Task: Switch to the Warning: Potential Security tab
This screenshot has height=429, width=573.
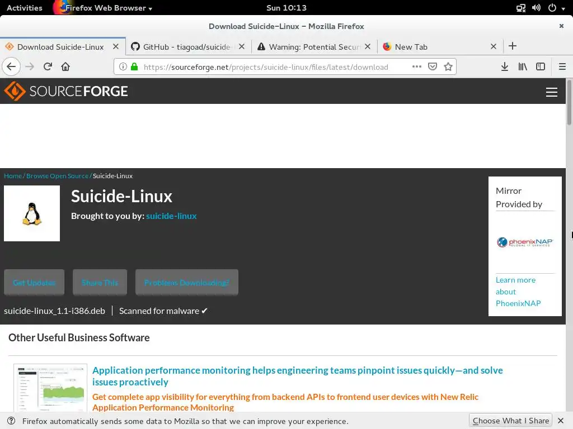Action: (314, 47)
